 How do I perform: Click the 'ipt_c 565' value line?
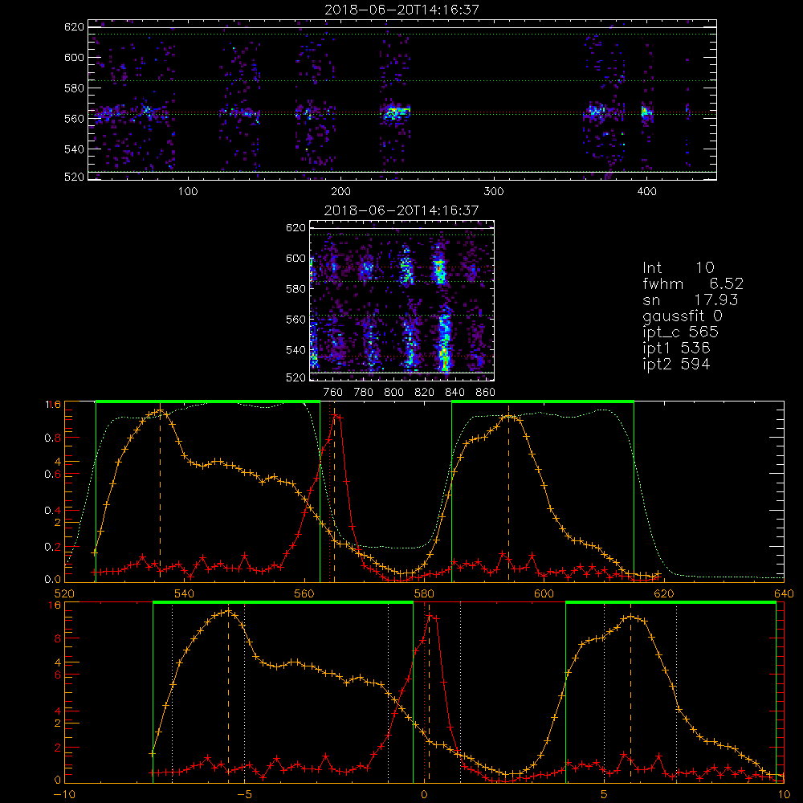(x=681, y=332)
